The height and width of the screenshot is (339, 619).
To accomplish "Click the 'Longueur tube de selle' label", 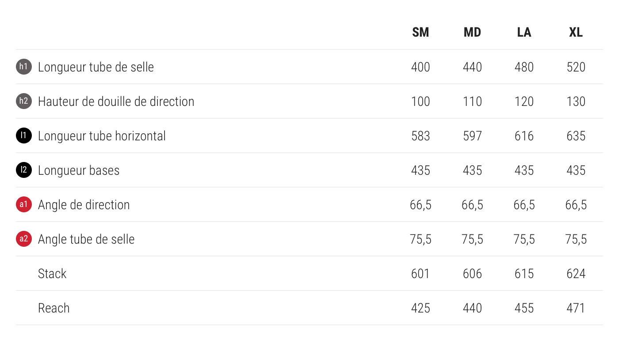I will [x=96, y=67].
